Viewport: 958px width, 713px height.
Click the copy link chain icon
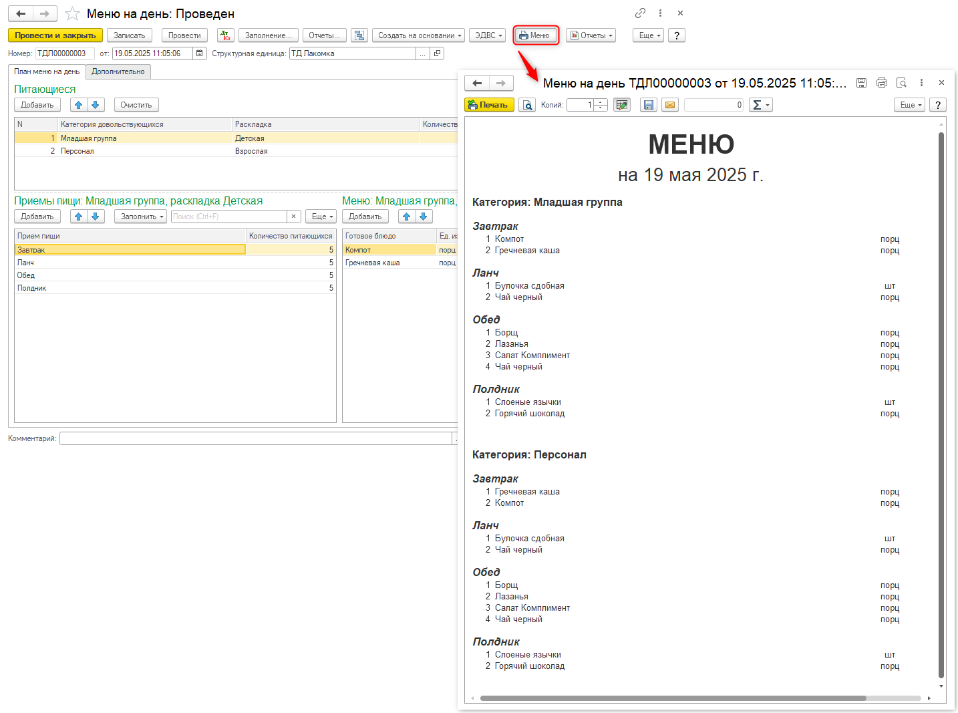click(x=640, y=13)
